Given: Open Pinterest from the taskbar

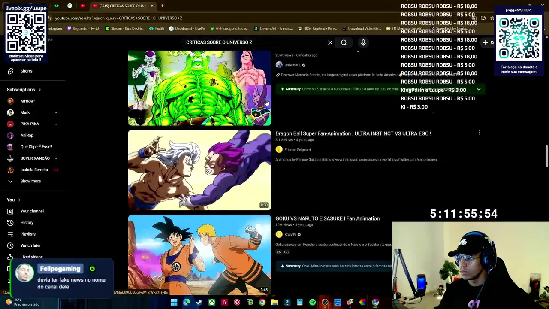Looking at the screenshot, I should click(237, 302).
